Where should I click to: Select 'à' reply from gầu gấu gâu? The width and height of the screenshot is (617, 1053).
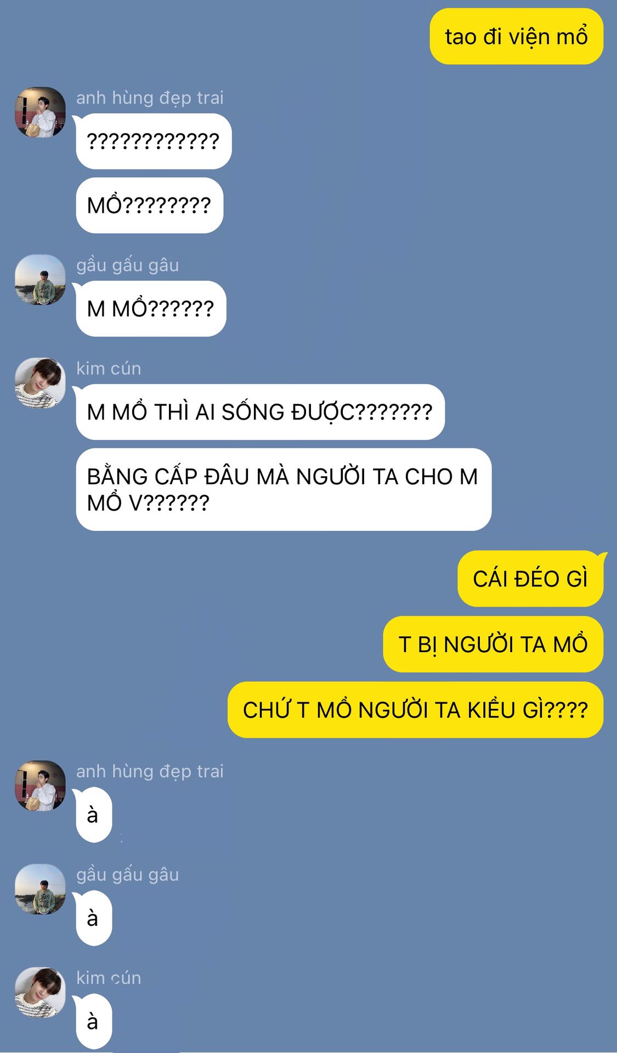pos(94,918)
